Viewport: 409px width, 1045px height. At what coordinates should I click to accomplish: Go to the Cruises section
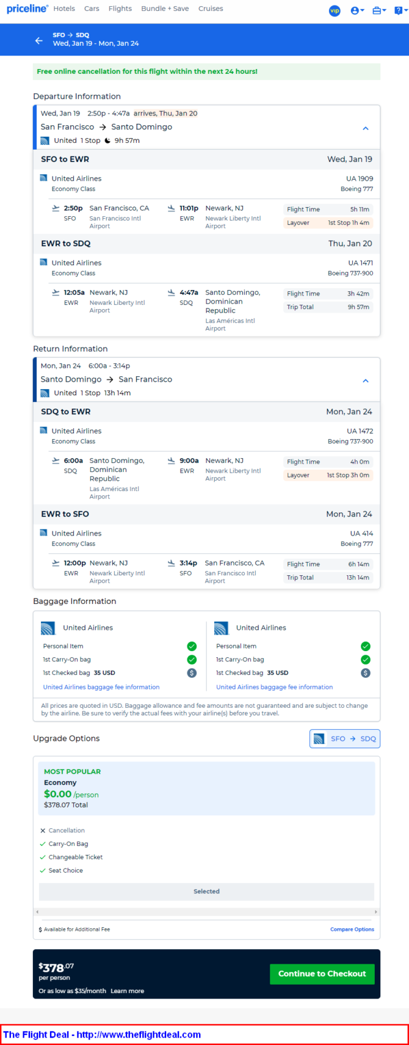211,9
